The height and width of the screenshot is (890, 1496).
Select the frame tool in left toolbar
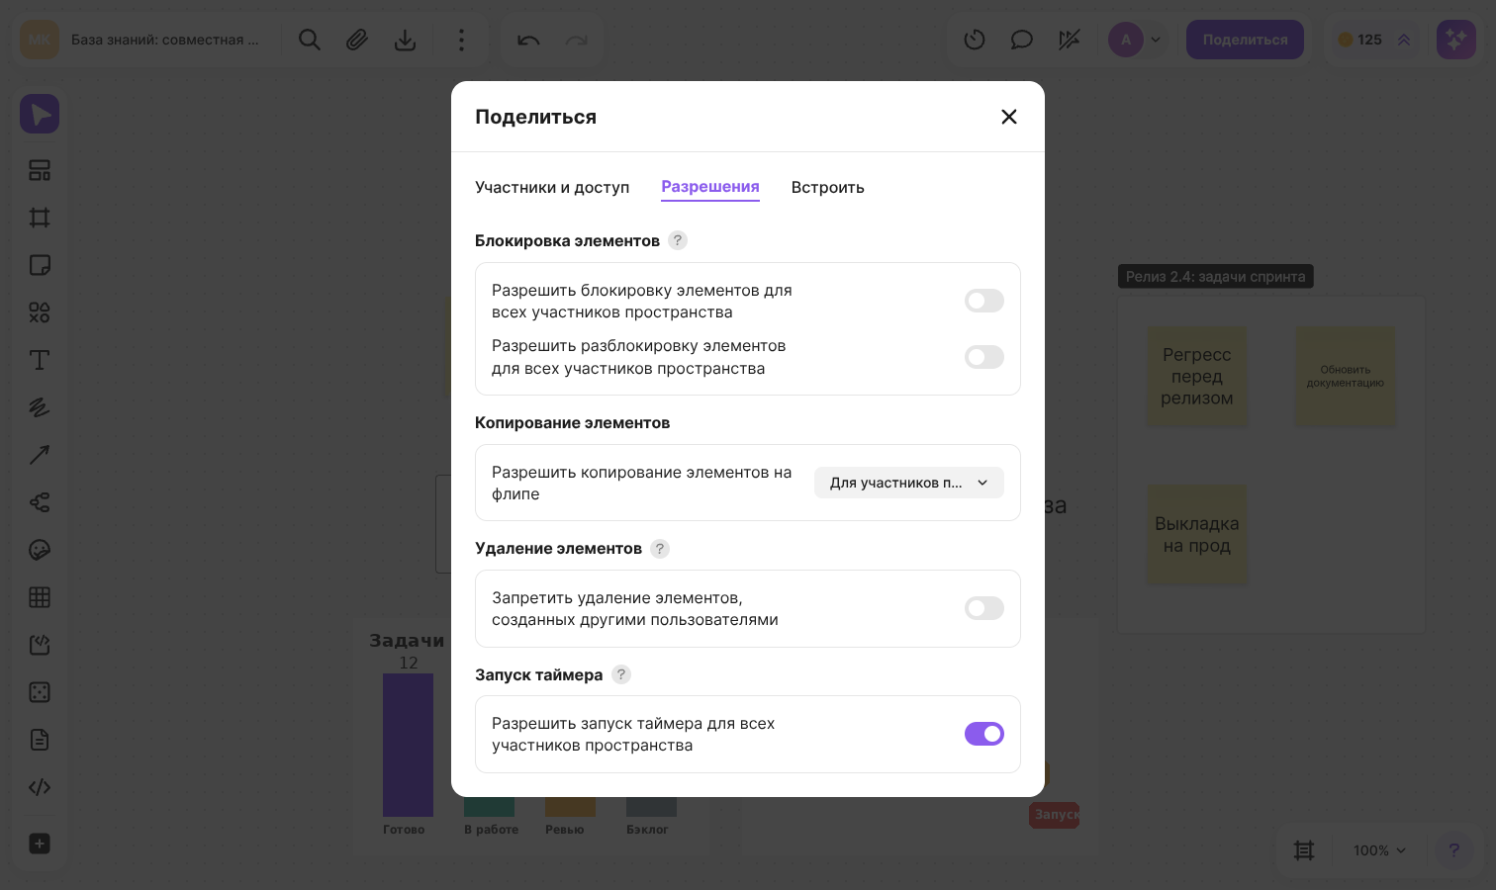(40, 218)
